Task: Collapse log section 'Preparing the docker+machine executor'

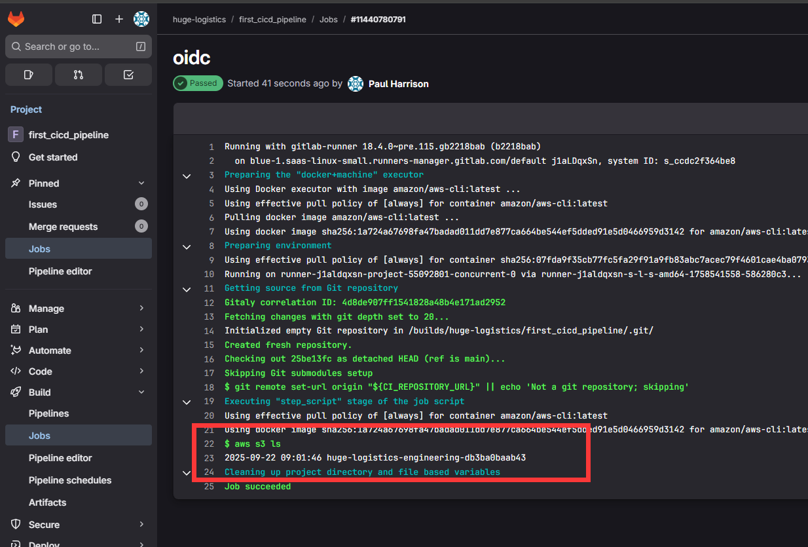Action: point(187,176)
